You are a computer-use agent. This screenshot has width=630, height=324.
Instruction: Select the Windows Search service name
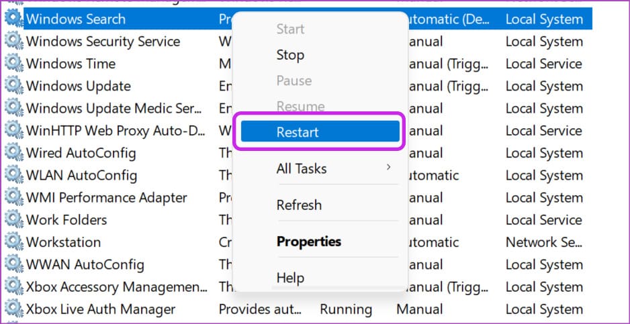pos(75,19)
